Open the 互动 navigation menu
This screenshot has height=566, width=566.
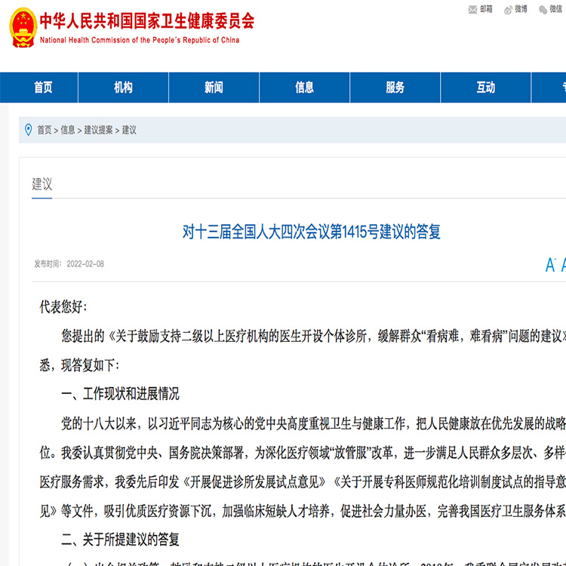point(485,88)
